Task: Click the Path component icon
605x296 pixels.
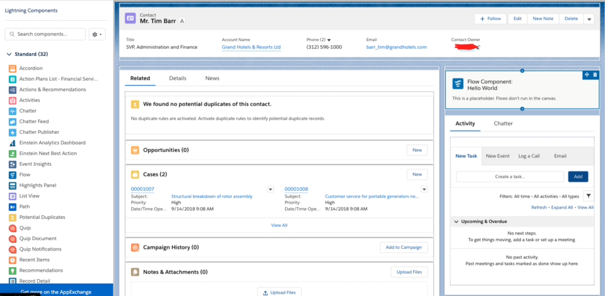Action: click(12, 207)
